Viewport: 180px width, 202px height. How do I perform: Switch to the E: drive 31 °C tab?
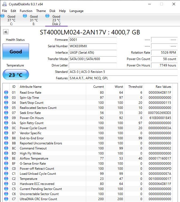[x=34, y=20]
